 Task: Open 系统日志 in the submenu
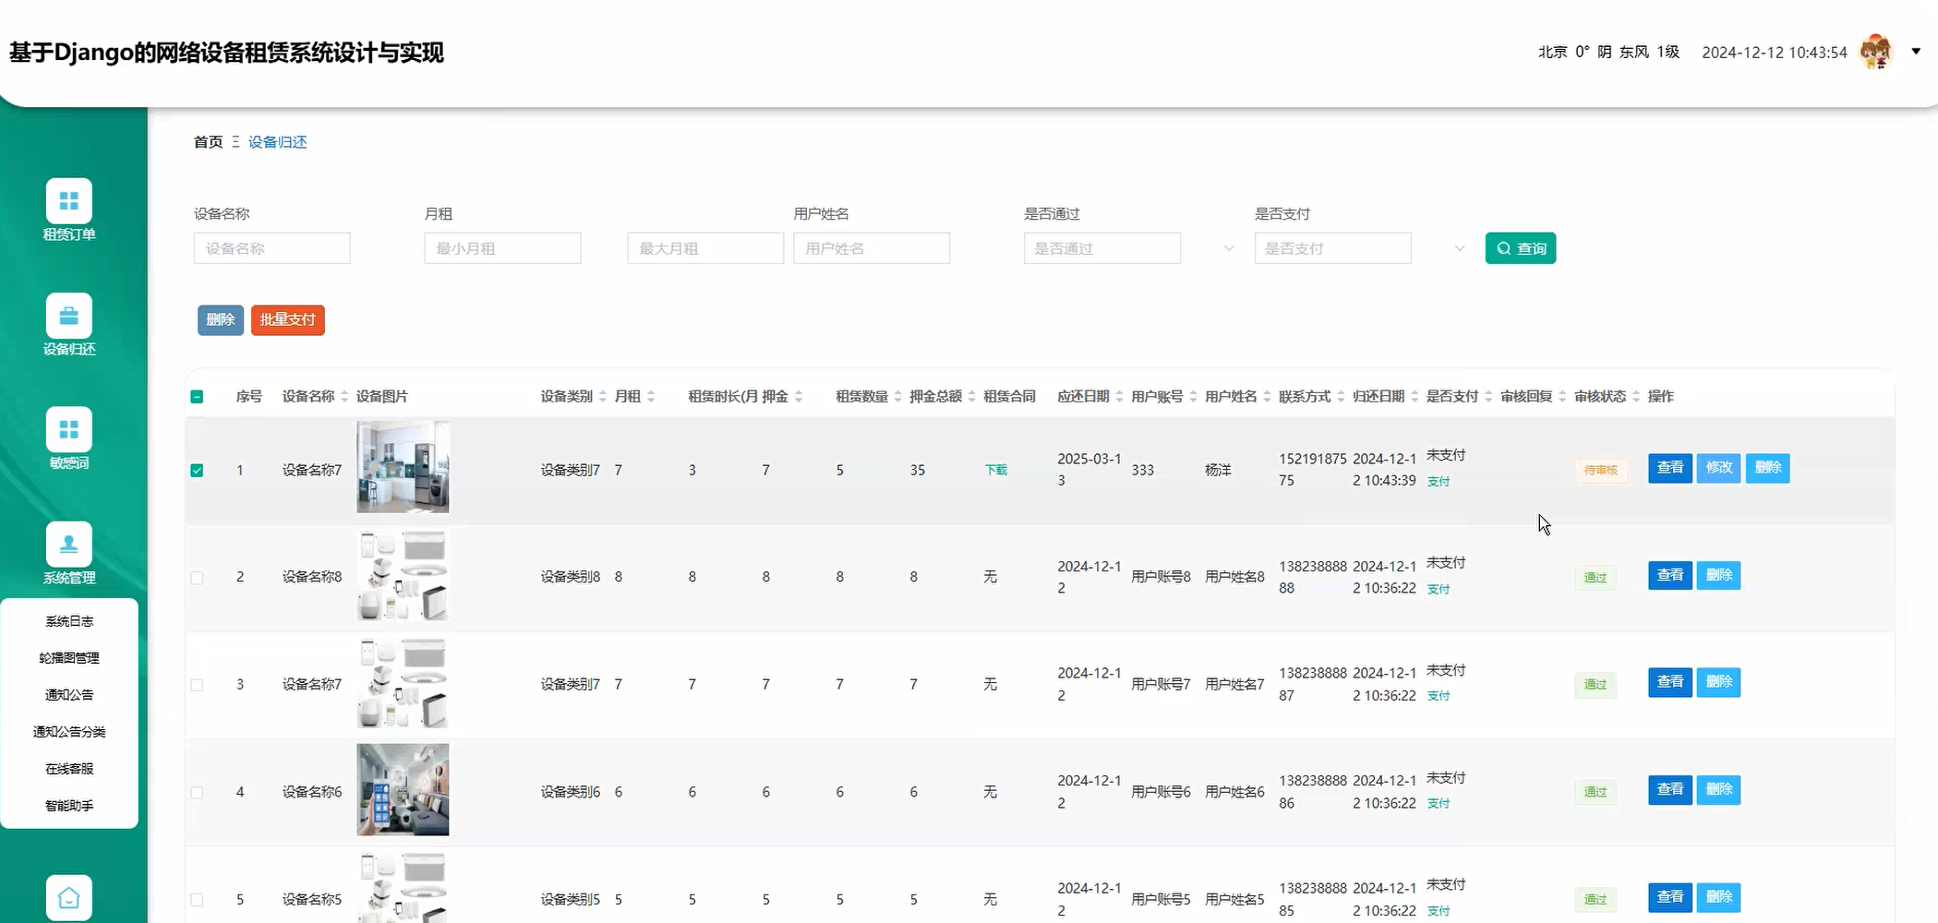pyautogui.click(x=69, y=621)
